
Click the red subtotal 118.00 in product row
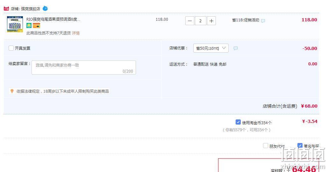coord(309,20)
